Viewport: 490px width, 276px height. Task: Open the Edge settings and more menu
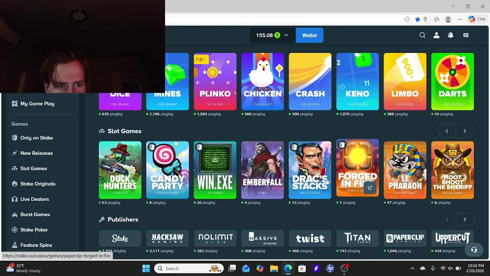click(460, 19)
